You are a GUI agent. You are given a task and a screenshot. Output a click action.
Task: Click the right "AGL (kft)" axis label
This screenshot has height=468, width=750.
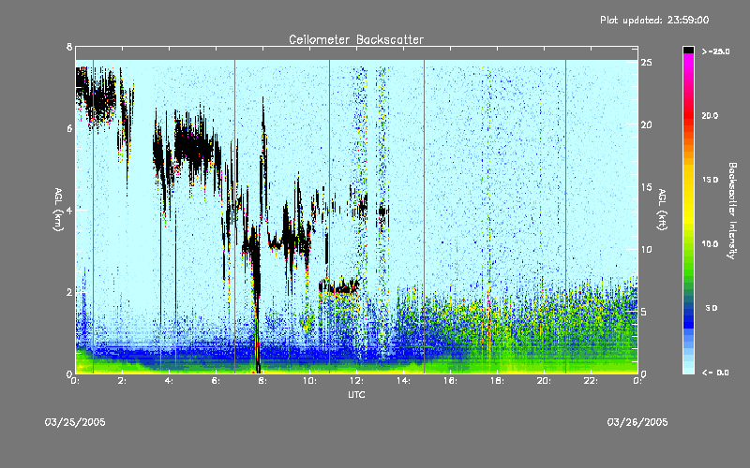point(662,210)
